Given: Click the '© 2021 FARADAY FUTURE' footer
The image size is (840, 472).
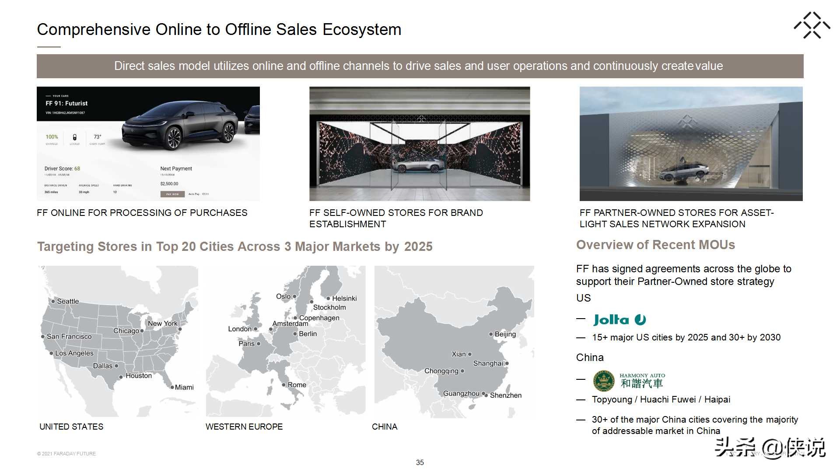Looking at the screenshot, I should click(66, 454).
